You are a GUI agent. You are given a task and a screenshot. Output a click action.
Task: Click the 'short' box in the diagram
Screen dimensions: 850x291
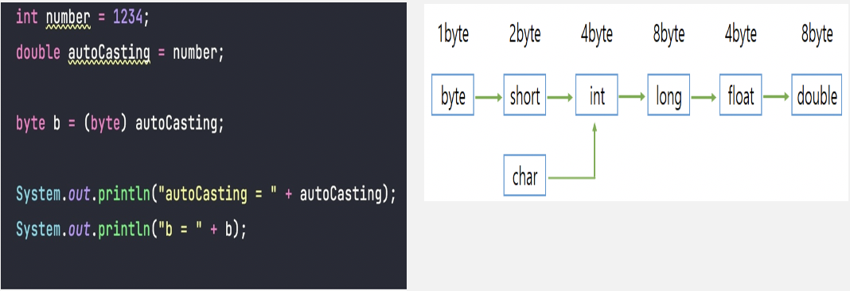pos(524,95)
